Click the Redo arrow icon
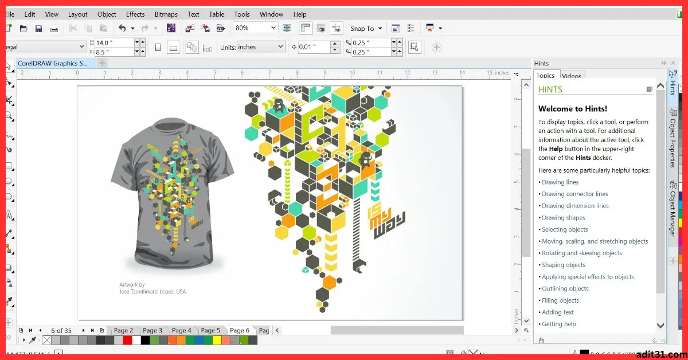 click(145, 28)
